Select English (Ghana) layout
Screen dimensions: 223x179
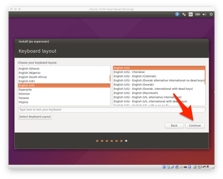pyautogui.click(x=64, y=69)
